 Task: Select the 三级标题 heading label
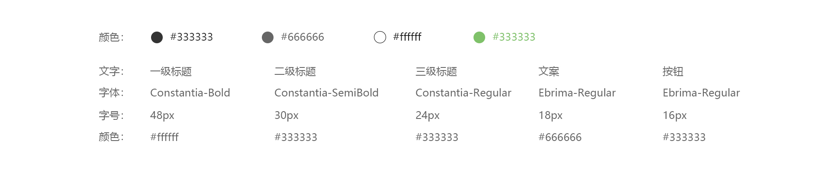436,71
